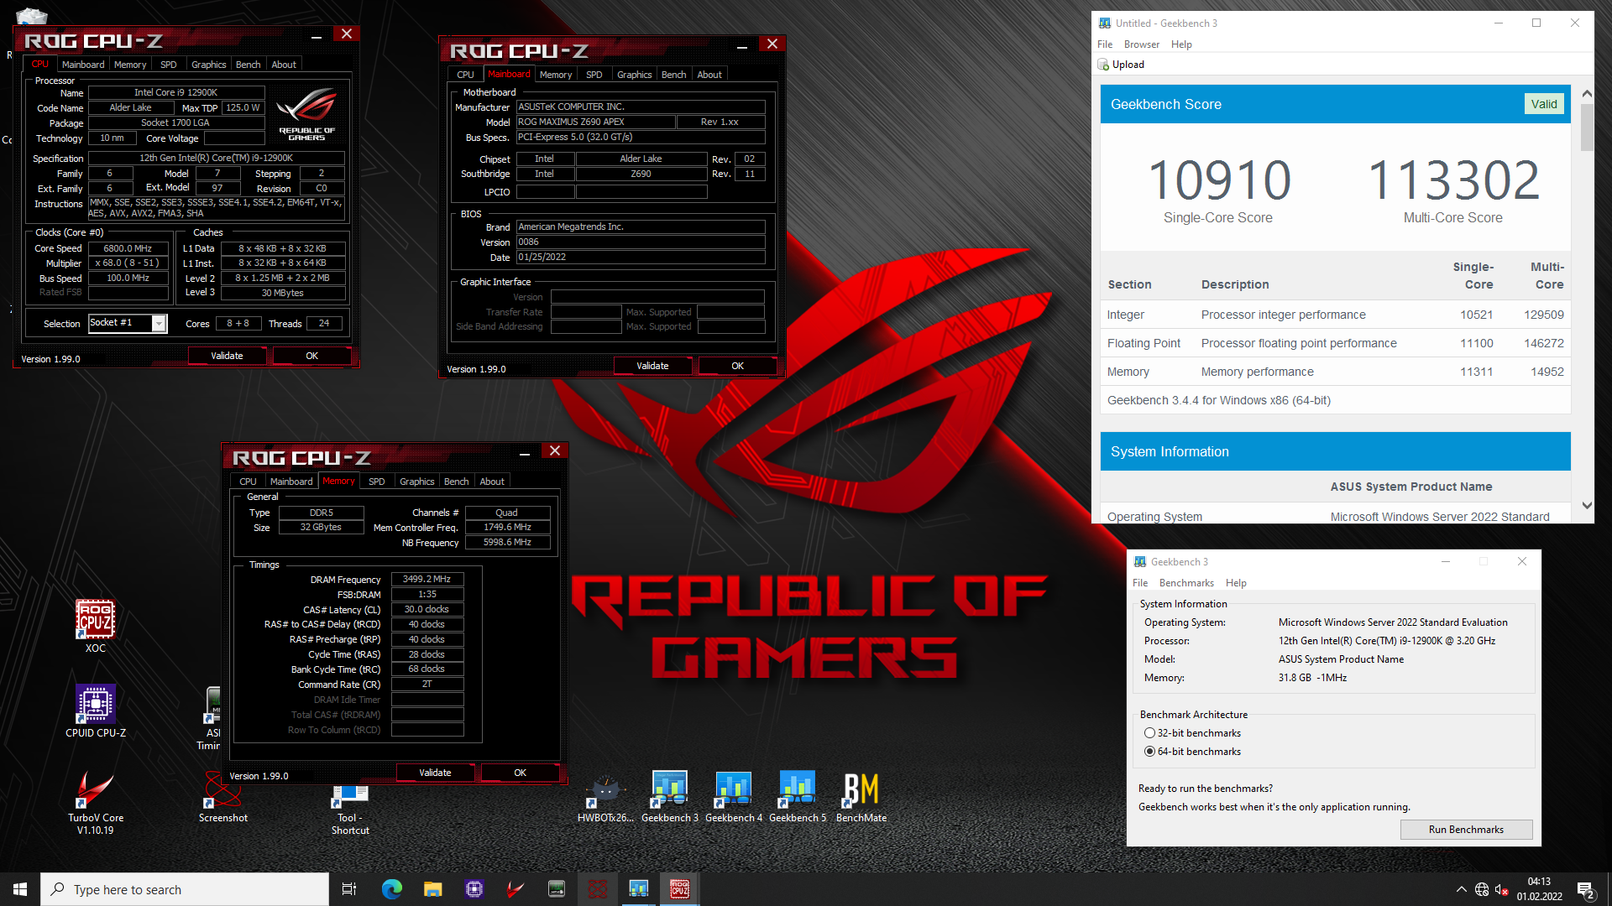
Task: Open SPD tab in Mainboard CPU-Z window
Action: [x=594, y=75]
